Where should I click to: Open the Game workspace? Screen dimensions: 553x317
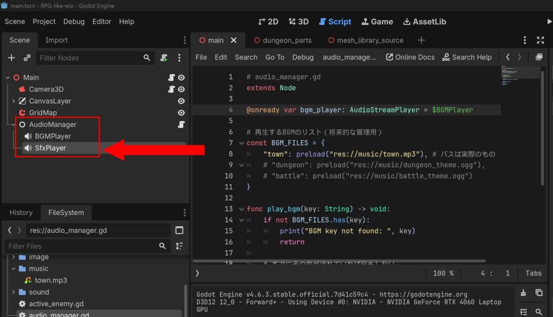[x=377, y=22]
